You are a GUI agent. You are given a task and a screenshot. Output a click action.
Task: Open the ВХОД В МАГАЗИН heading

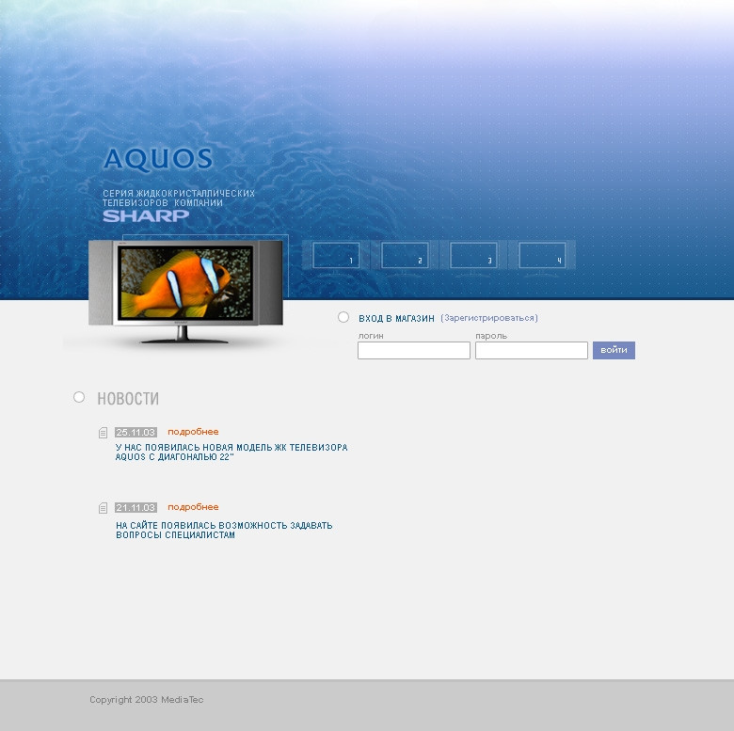click(x=396, y=318)
